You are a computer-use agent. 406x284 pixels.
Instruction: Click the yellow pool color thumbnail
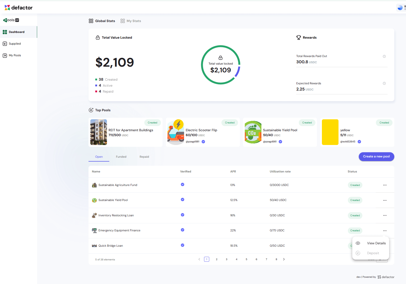[330, 132]
